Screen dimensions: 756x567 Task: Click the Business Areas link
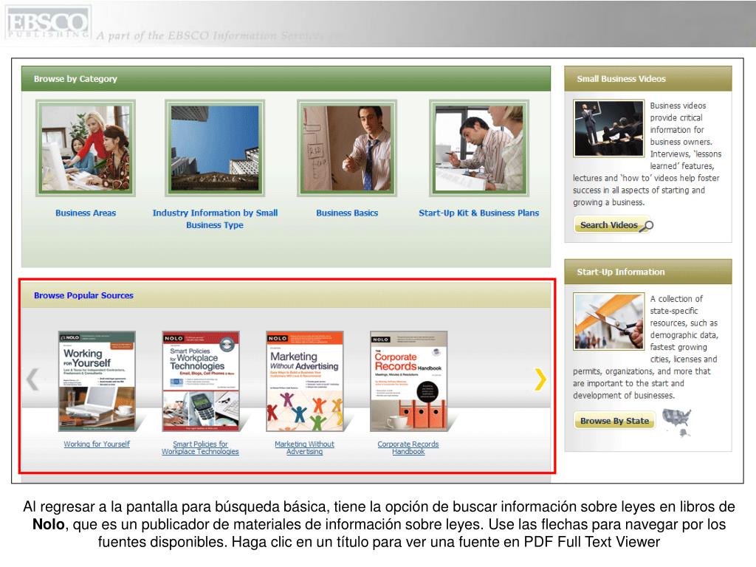click(x=86, y=213)
